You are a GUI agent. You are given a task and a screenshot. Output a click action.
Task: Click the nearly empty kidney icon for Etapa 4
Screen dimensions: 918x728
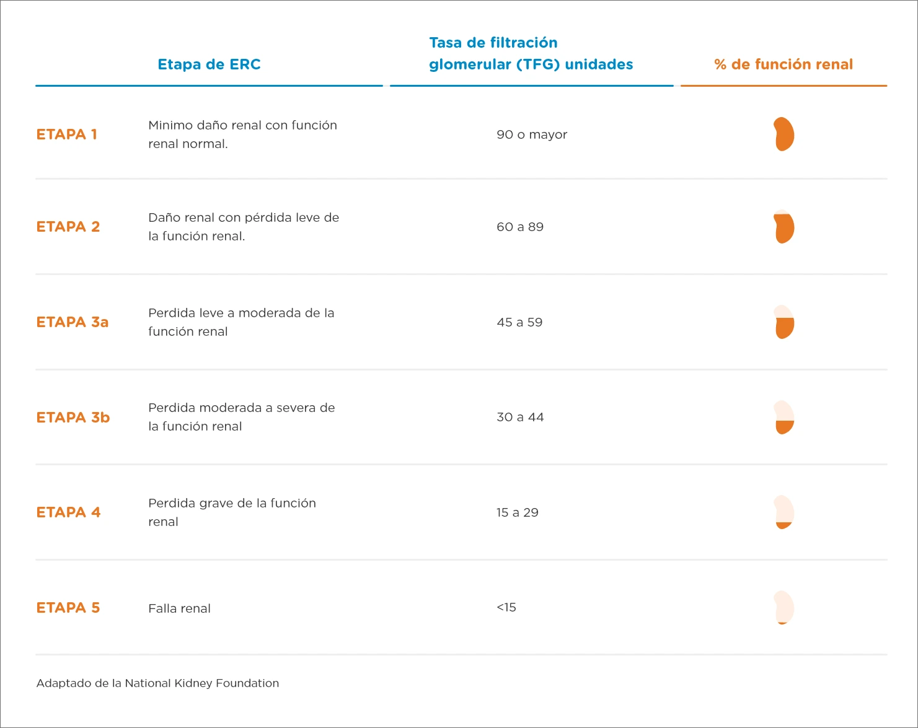click(784, 512)
